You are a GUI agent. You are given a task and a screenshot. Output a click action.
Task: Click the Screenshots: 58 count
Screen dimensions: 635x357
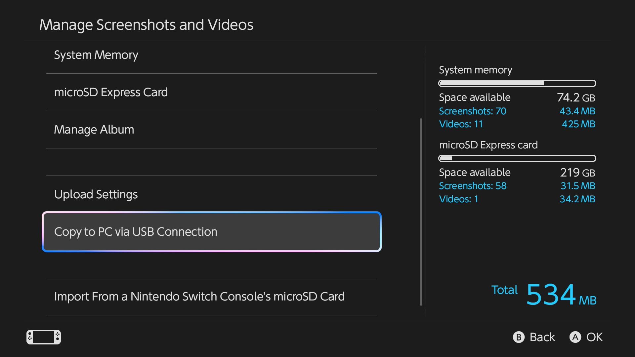[x=472, y=186]
